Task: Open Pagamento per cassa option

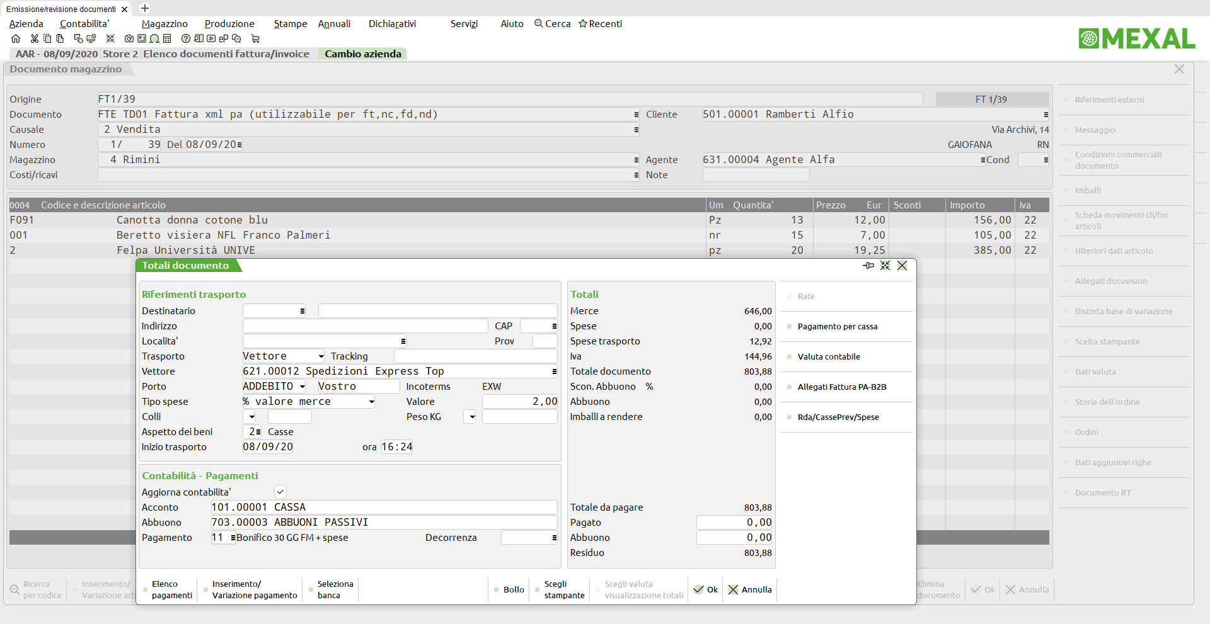Action: tap(838, 327)
